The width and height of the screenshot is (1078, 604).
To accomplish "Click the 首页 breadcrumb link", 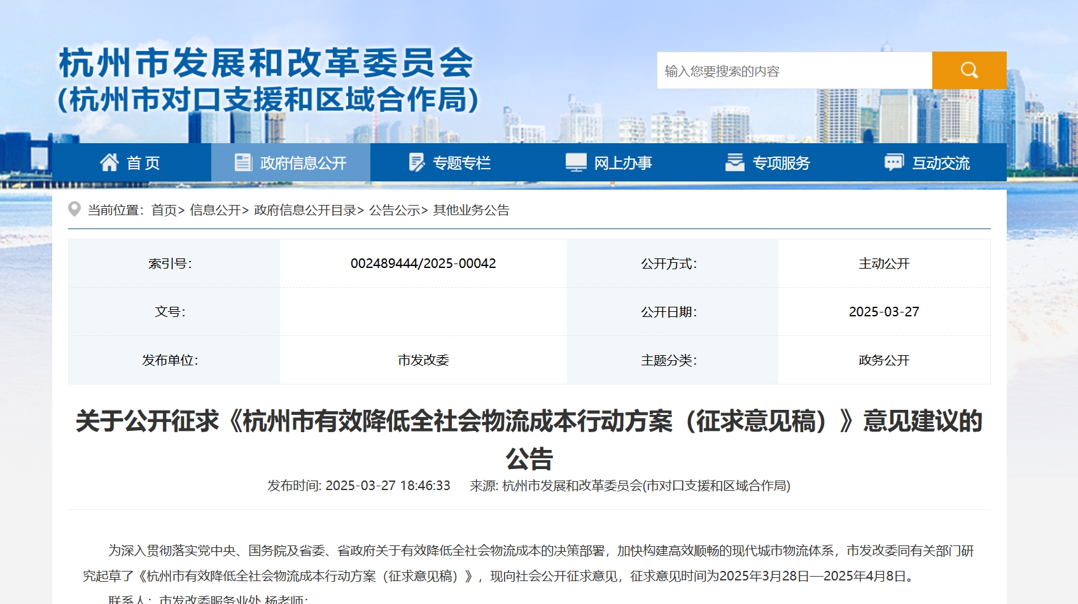I will (x=164, y=210).
